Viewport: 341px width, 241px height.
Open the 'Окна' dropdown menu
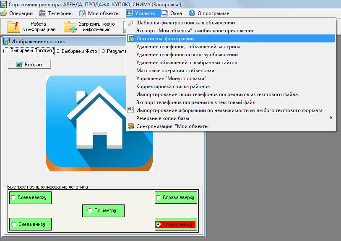tap(172, 13)
